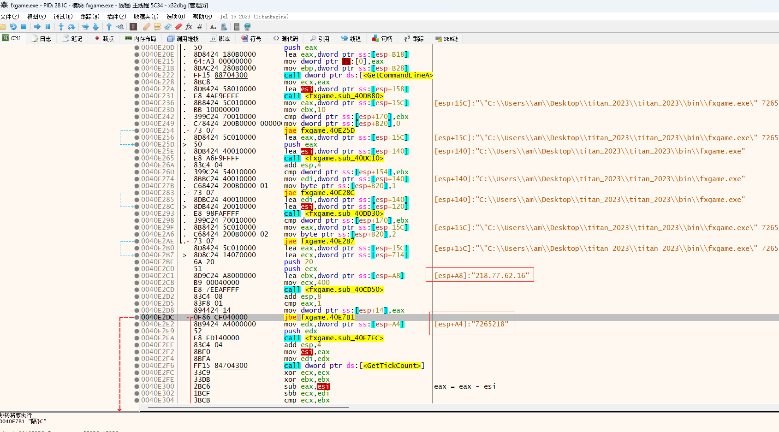Image resolution: width=779 pixels, height=432 pixels.
Task: Open the Scylla plugin icon
Action: [133, 27]
